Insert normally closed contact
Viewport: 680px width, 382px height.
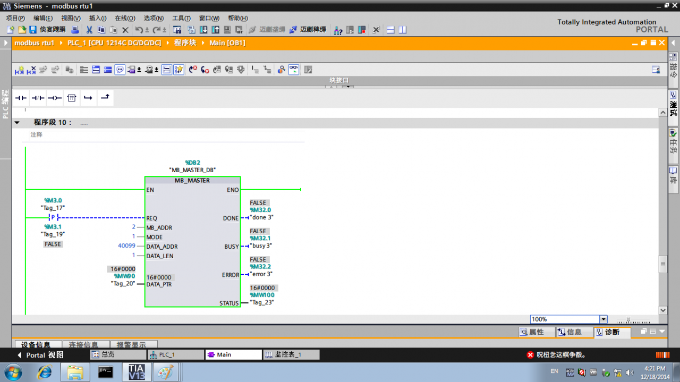click(38, 98)
